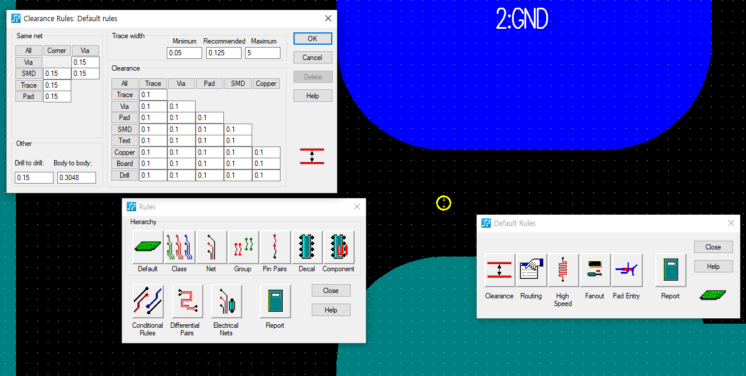746x376 pixels.
Task: Select the Pin Pairs rules icon
Action: click(275, 248)
